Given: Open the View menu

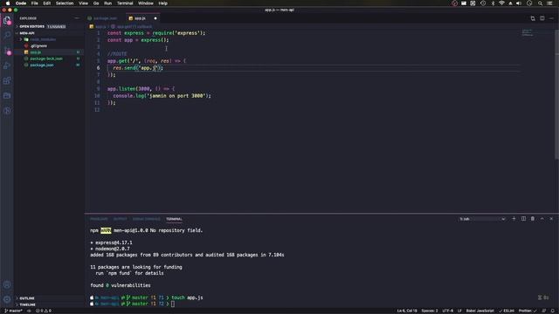Looking at the screenshot, I should [84, 3].
